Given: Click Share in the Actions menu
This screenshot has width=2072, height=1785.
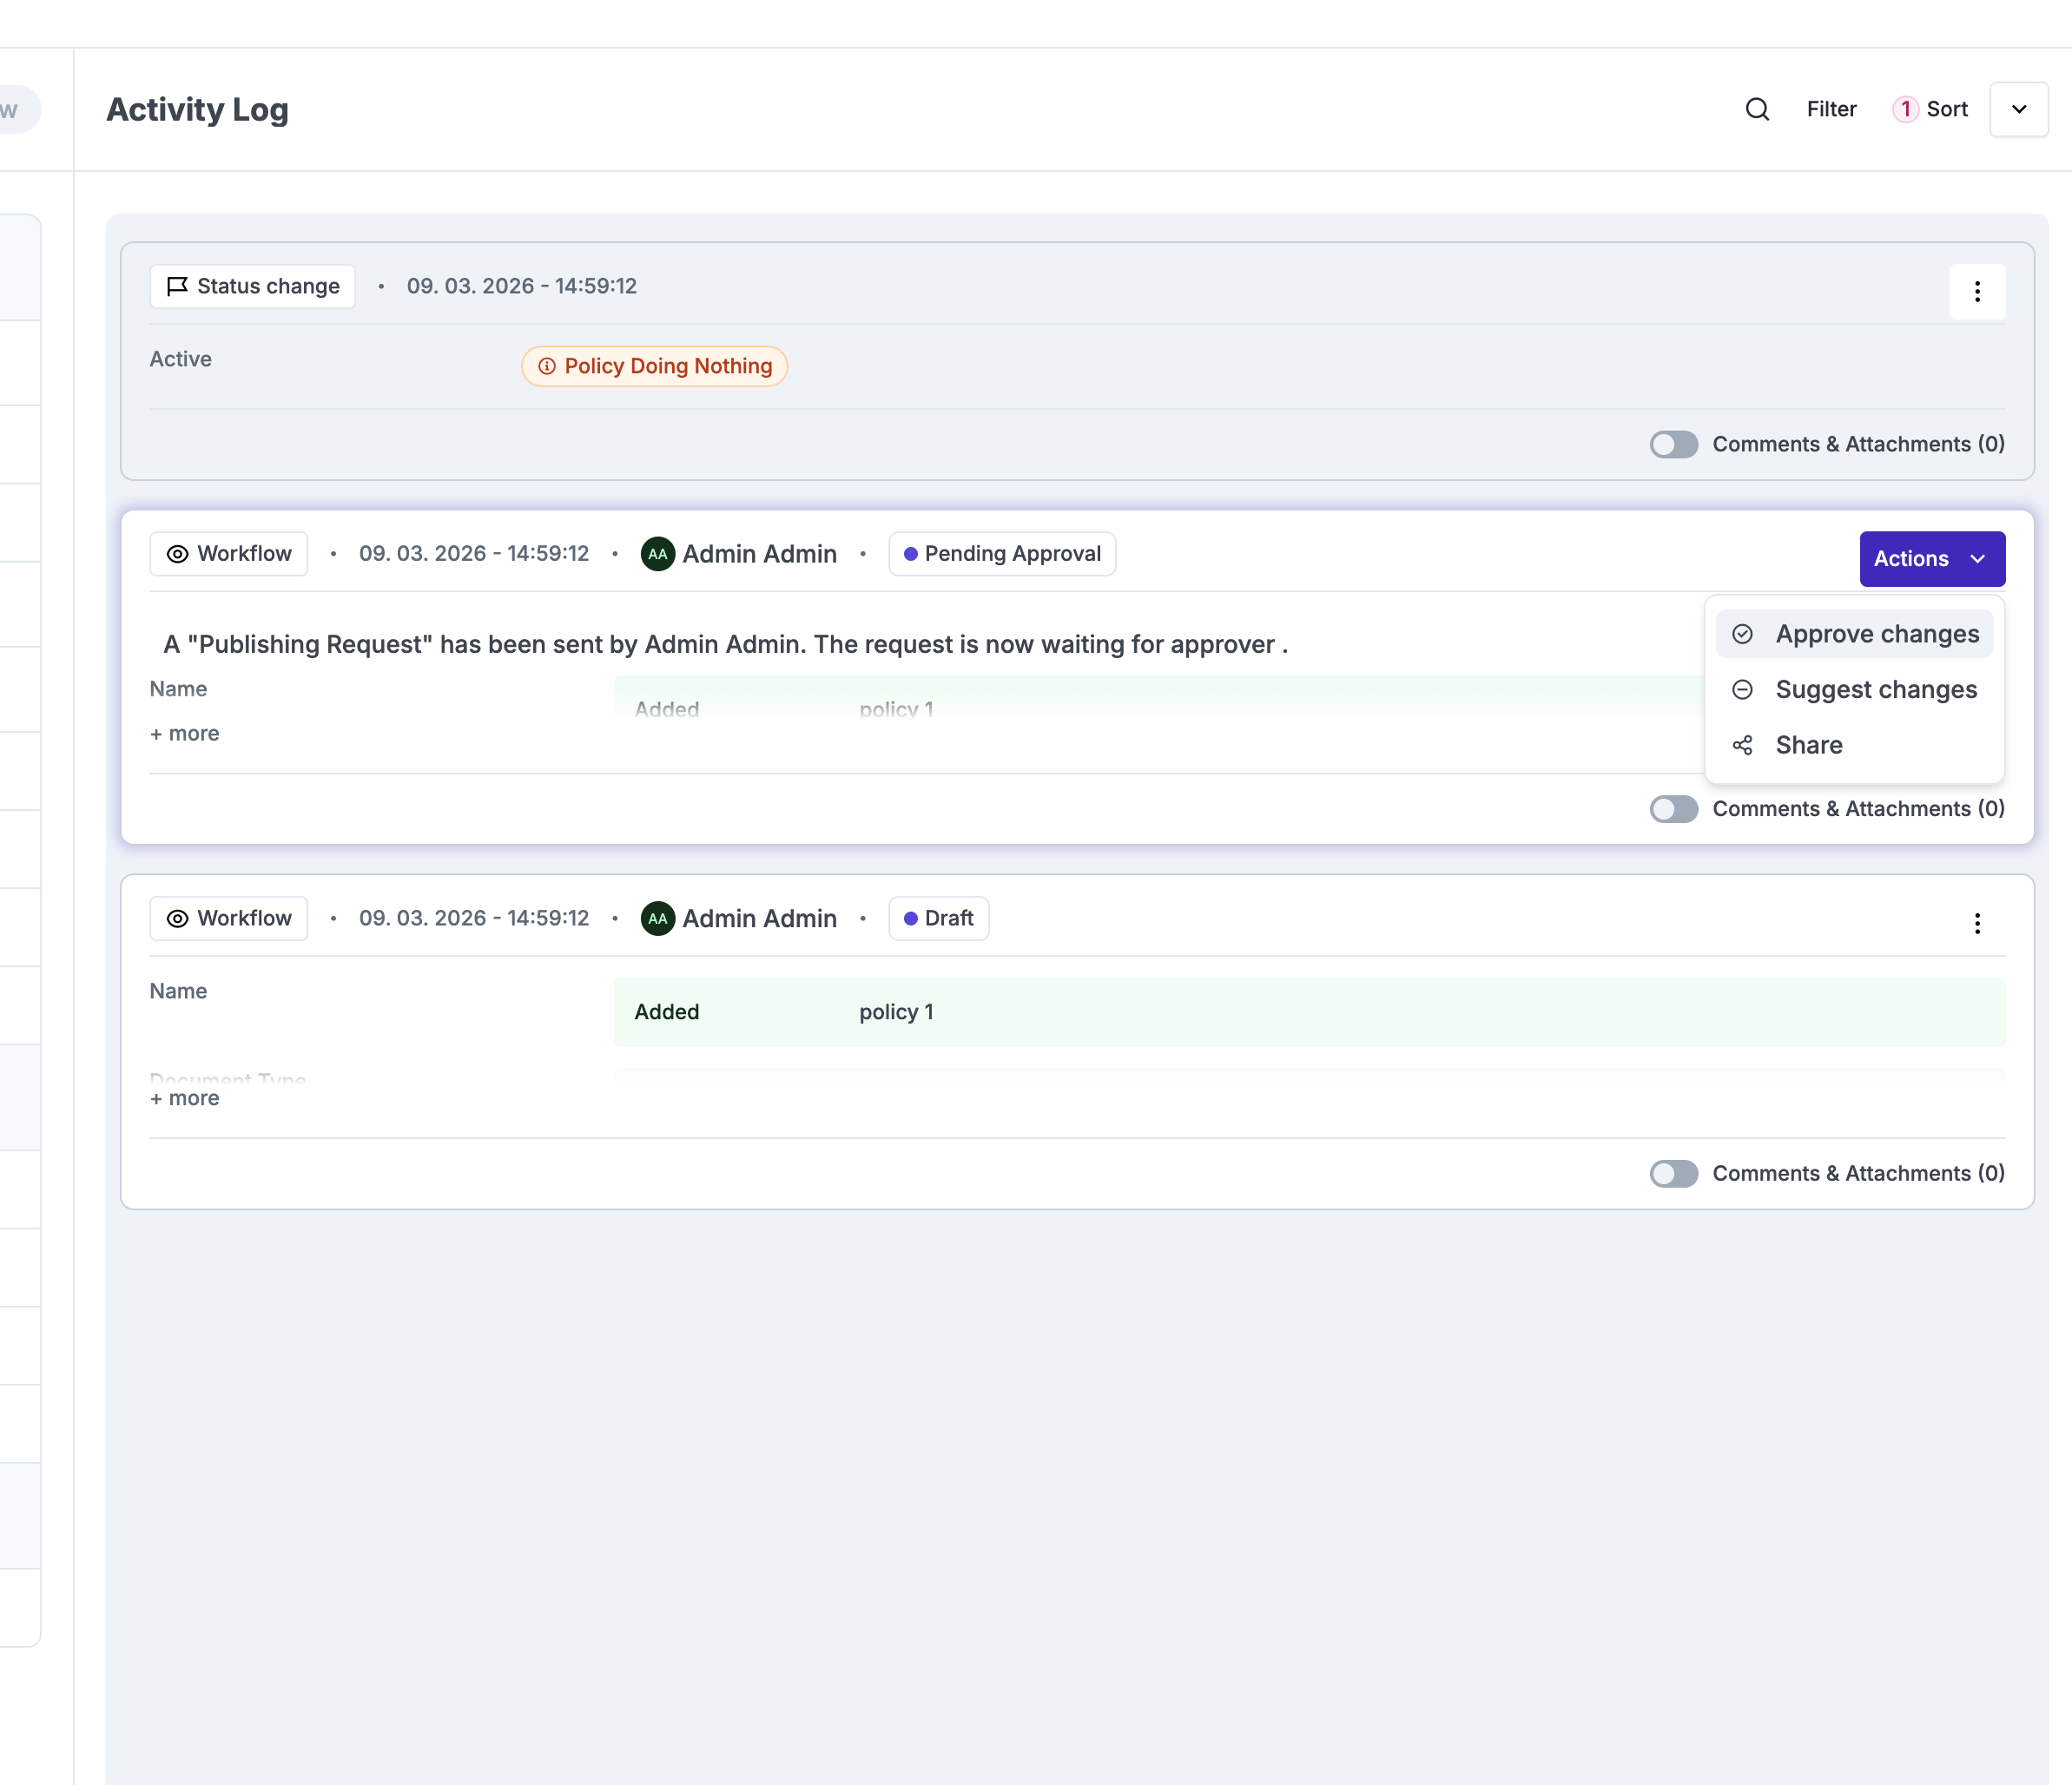Looking at the screenshot, I should tap(1808, 745).
